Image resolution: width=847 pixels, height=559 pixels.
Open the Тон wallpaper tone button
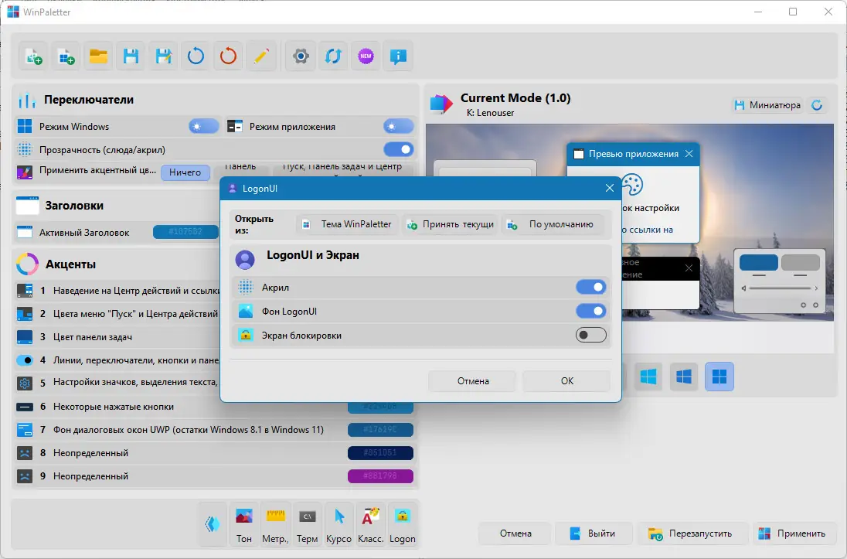[243, 524]
